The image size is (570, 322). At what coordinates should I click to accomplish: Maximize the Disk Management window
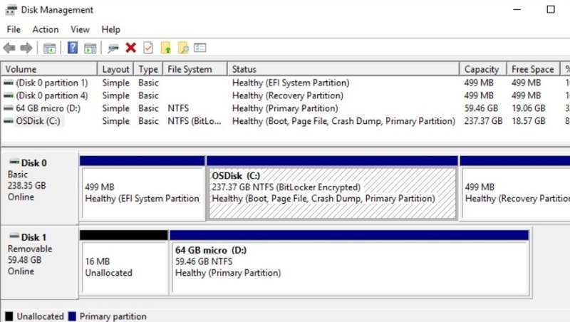551,9
